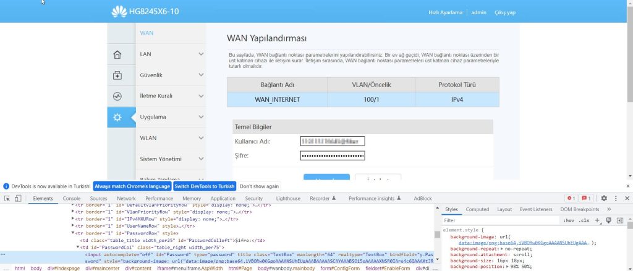Open DevTools settings gear

click(x=604, y=198)
